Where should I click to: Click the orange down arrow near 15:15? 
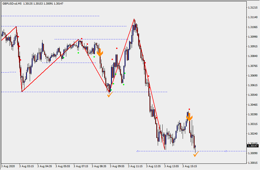click(x=189, y=117)
